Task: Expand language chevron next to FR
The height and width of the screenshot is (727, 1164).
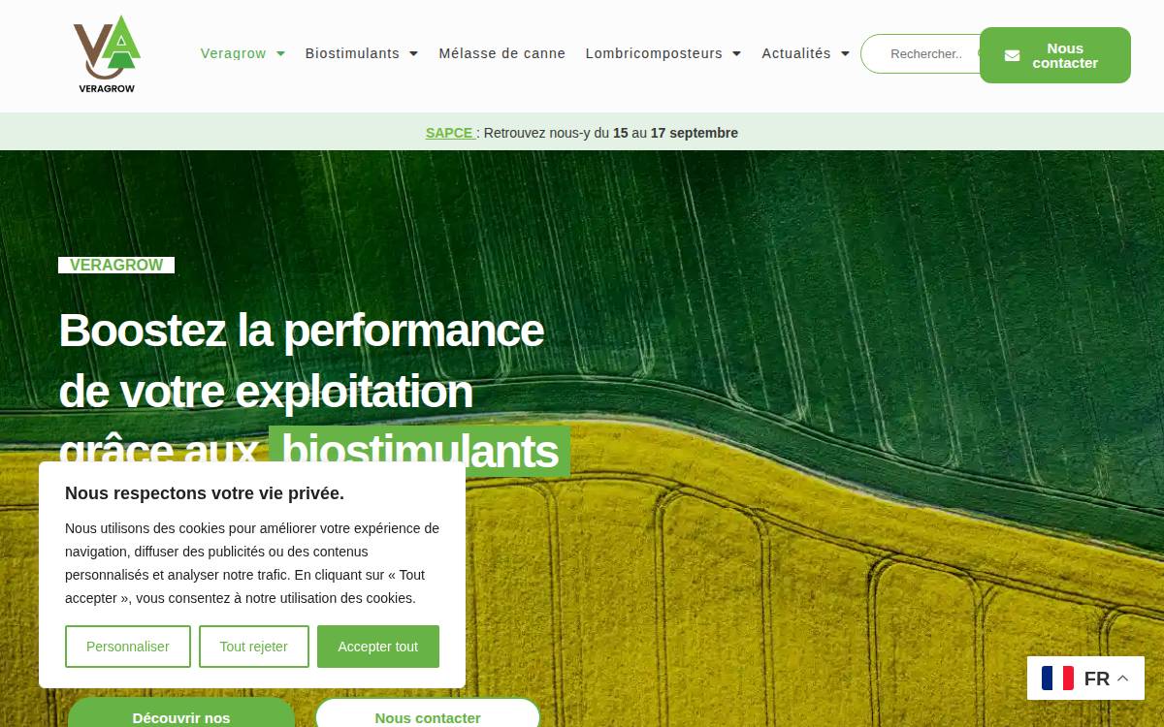Action: click(x=1122, y=679)
